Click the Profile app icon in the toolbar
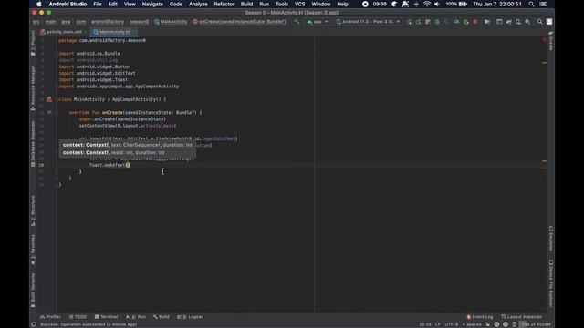 pos(456,22)
